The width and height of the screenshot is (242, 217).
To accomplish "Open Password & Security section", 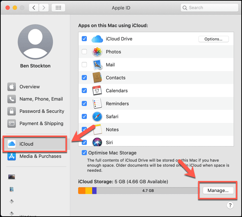I will (x=41, y=111).
